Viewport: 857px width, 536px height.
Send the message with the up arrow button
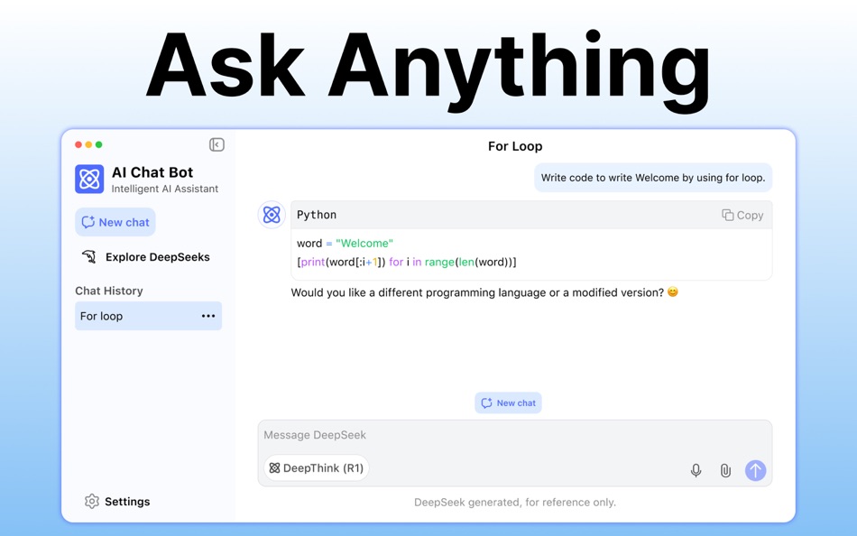coord(755,470)
